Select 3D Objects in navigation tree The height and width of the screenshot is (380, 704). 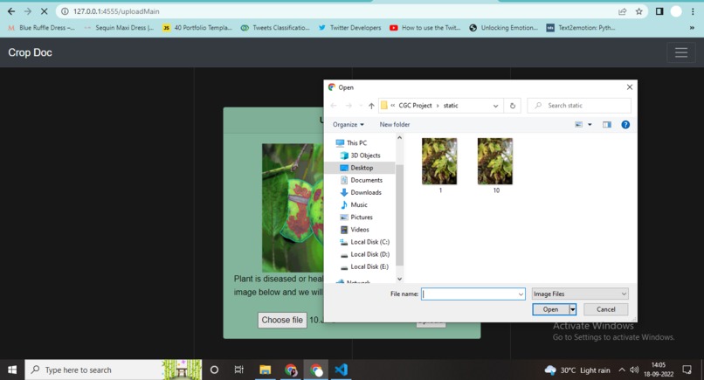pos(360,155)
